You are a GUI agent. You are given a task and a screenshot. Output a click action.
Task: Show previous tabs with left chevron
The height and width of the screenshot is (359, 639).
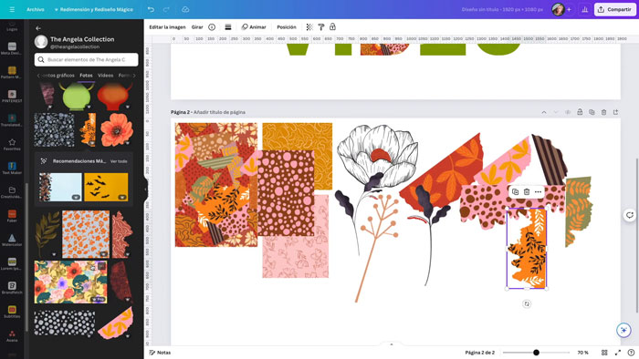click(x=38, y=76)
